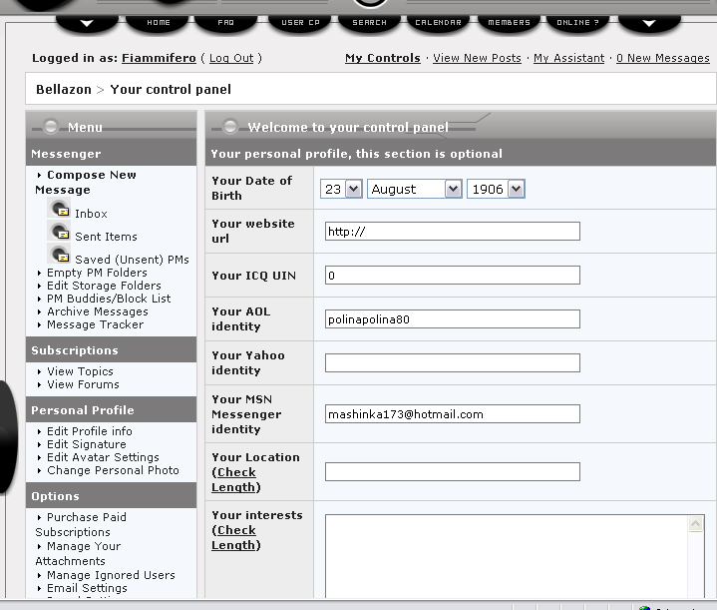
Task: Click the Sent Items folder icon
Action: pos(59,233)
